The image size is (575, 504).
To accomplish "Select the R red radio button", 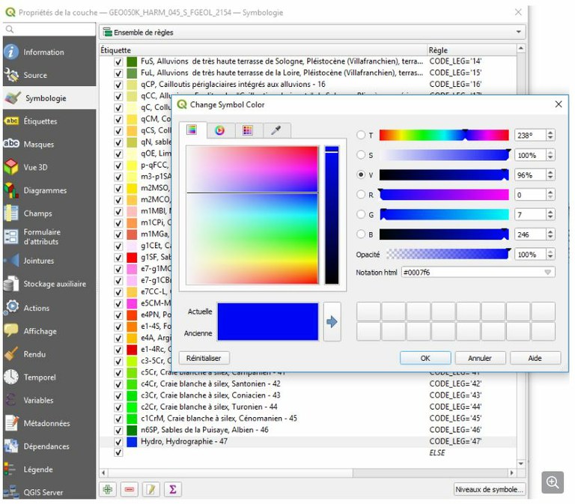I will [362, 195].
